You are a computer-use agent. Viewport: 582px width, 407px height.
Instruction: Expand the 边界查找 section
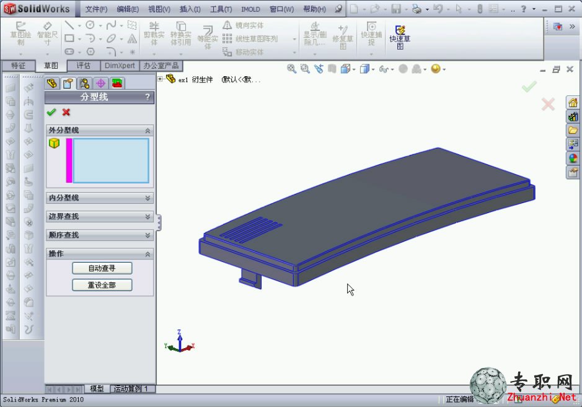click(148, 217)
